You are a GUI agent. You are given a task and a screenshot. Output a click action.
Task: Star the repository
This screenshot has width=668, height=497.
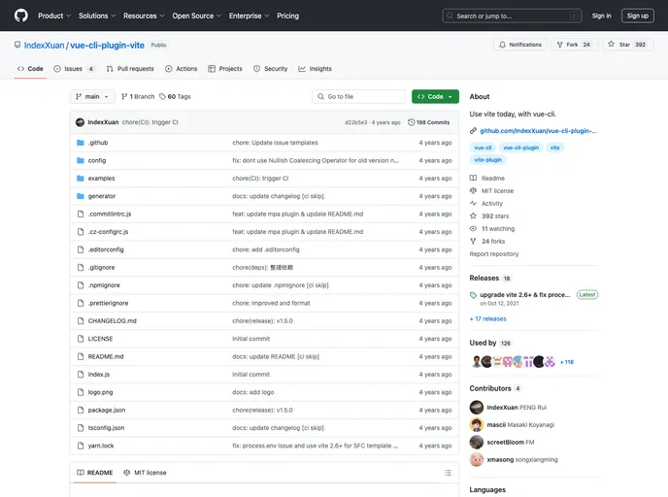pos(627,45)
